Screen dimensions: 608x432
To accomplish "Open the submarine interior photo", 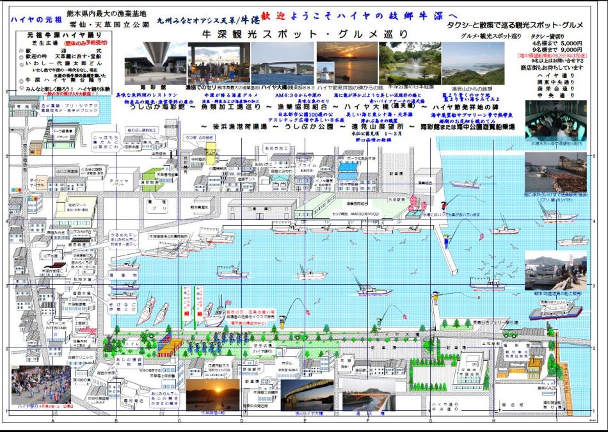I will tap(556, 120).
